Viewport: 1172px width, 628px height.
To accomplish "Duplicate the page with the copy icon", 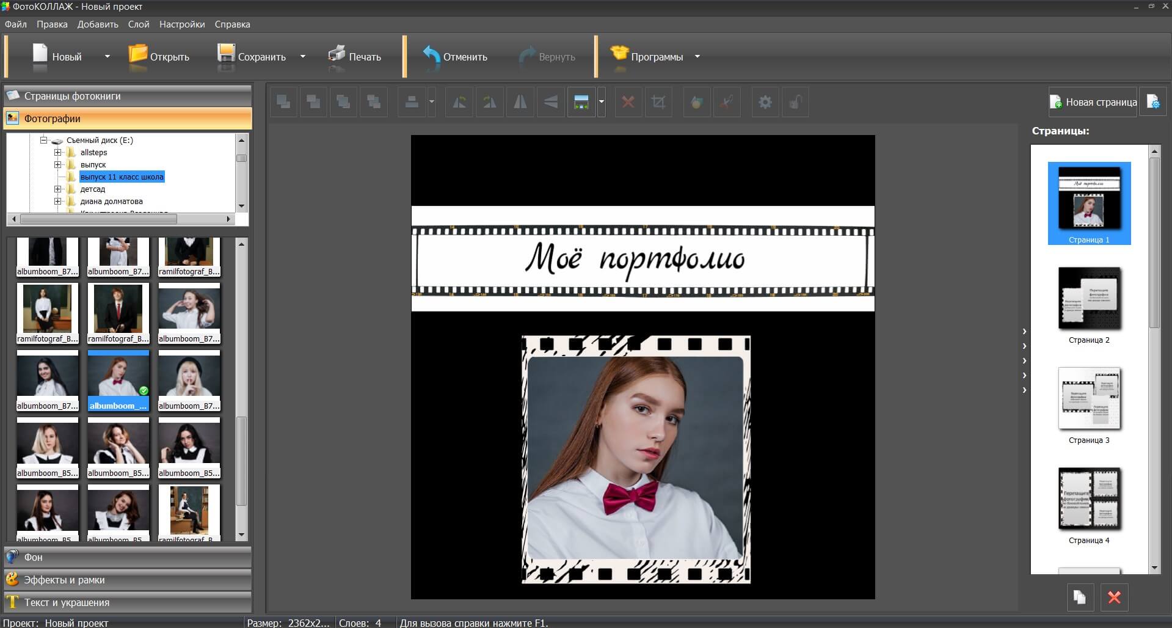I will tap(1080, 597).
